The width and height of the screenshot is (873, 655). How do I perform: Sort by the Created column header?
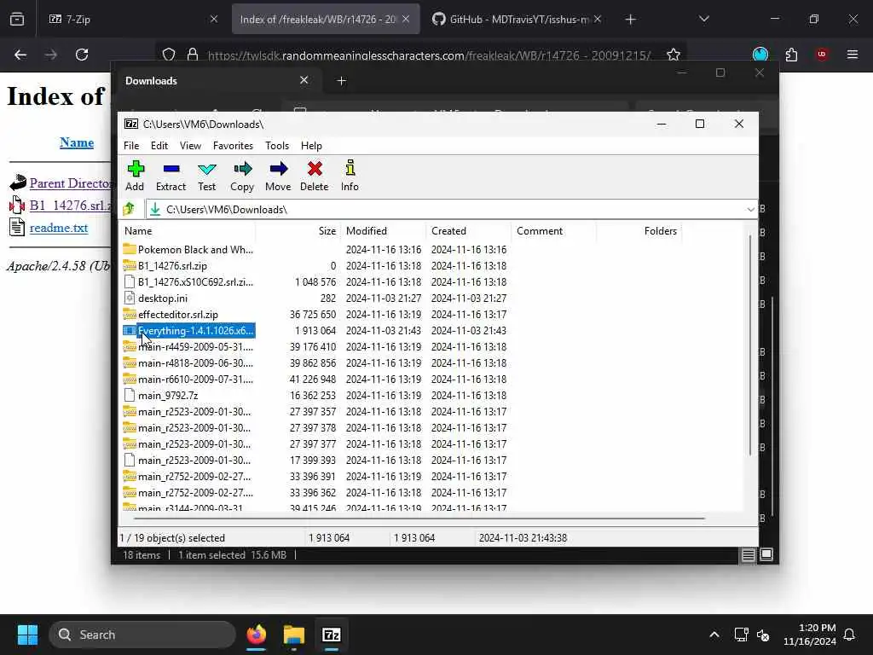click(x=468, y=231)
